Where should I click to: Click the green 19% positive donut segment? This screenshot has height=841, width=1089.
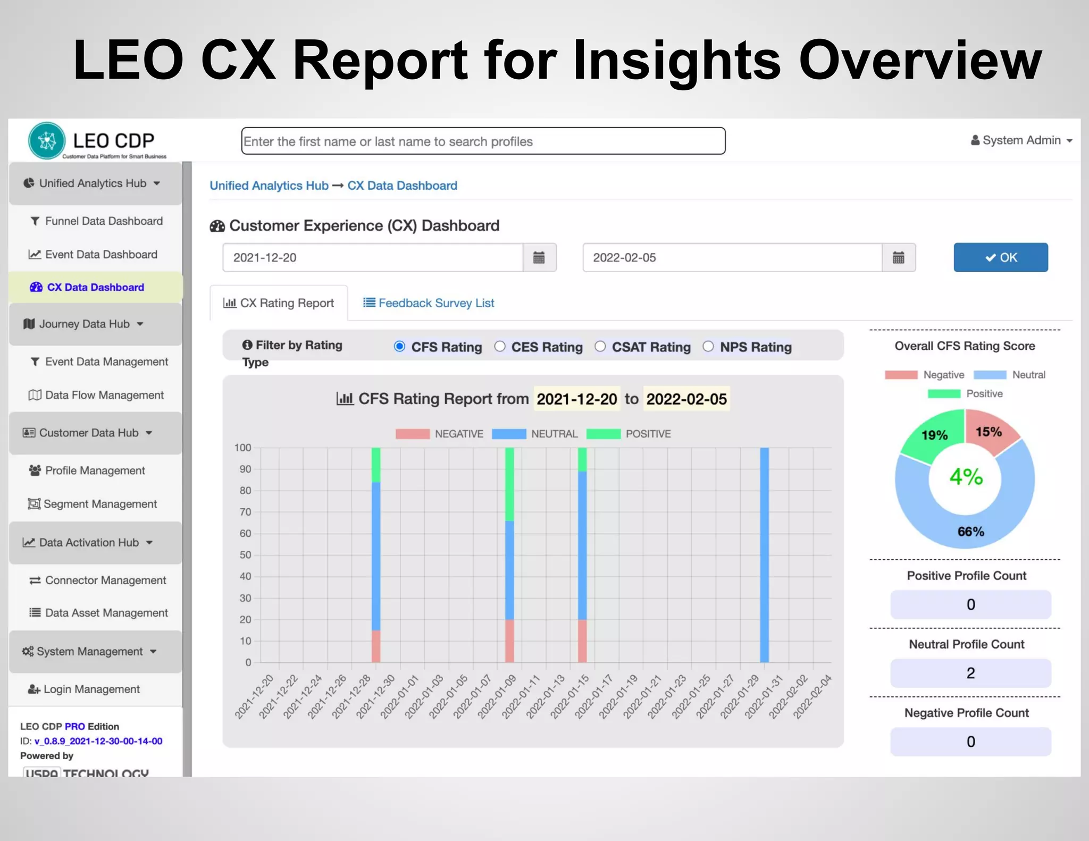(x=935, y=435)
